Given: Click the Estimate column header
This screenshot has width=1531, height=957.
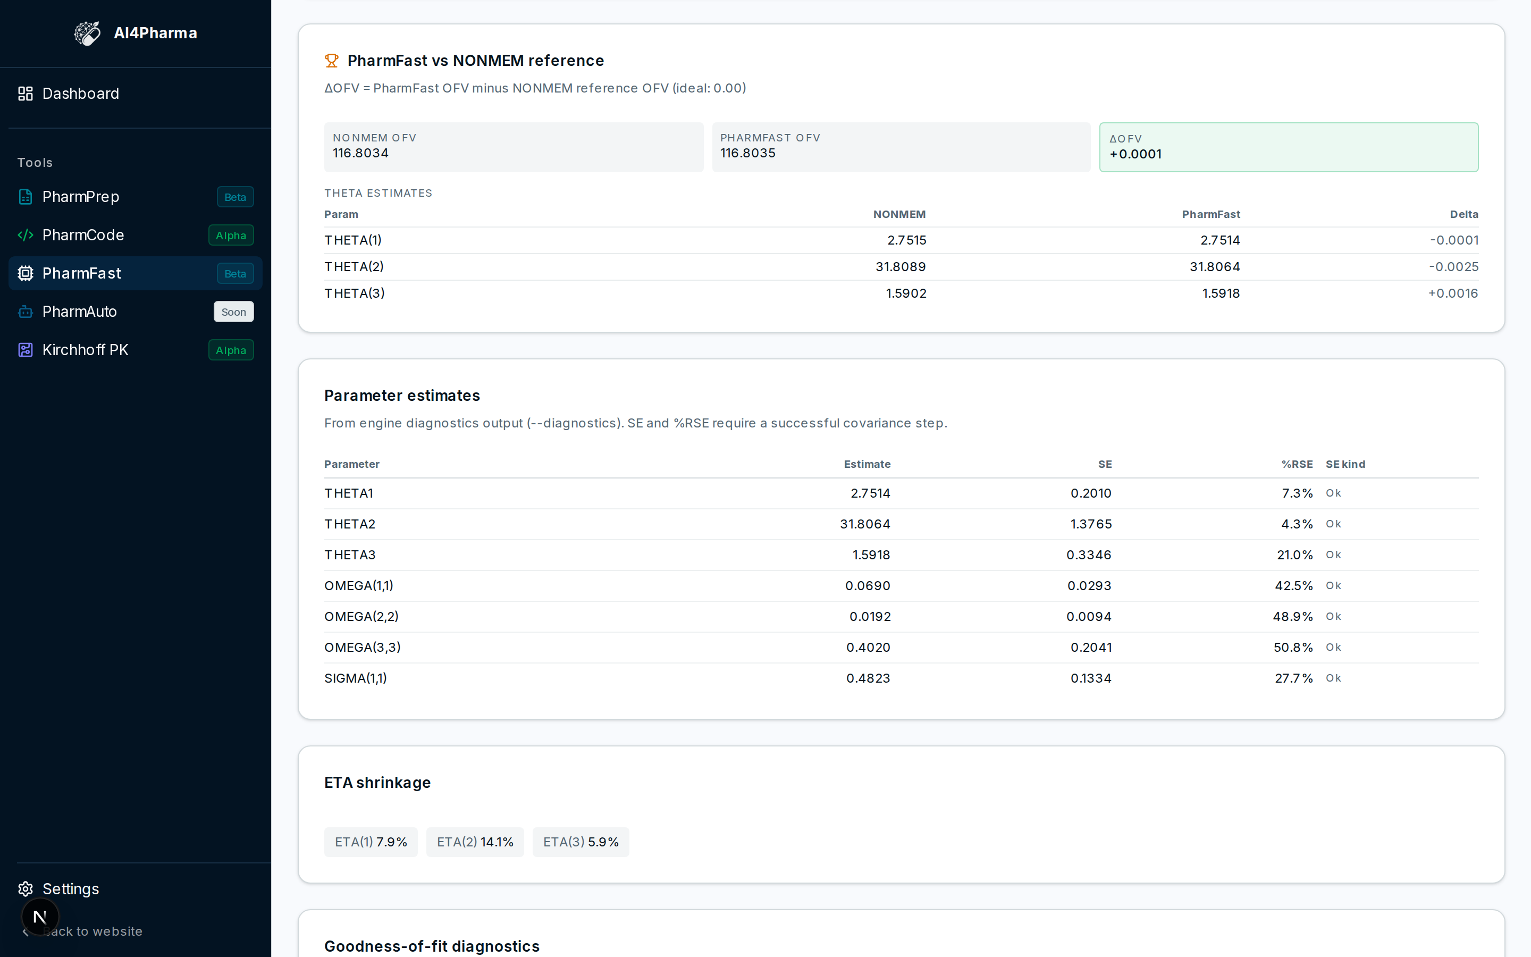Looking at the screenshot, I should [x=867, y=464].
